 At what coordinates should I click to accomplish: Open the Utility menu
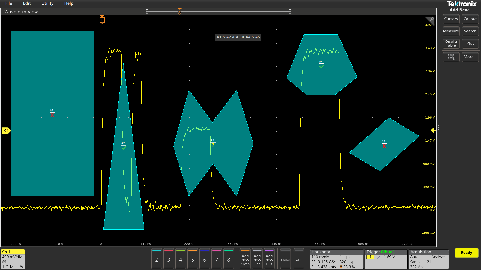[x=47, y=3]
